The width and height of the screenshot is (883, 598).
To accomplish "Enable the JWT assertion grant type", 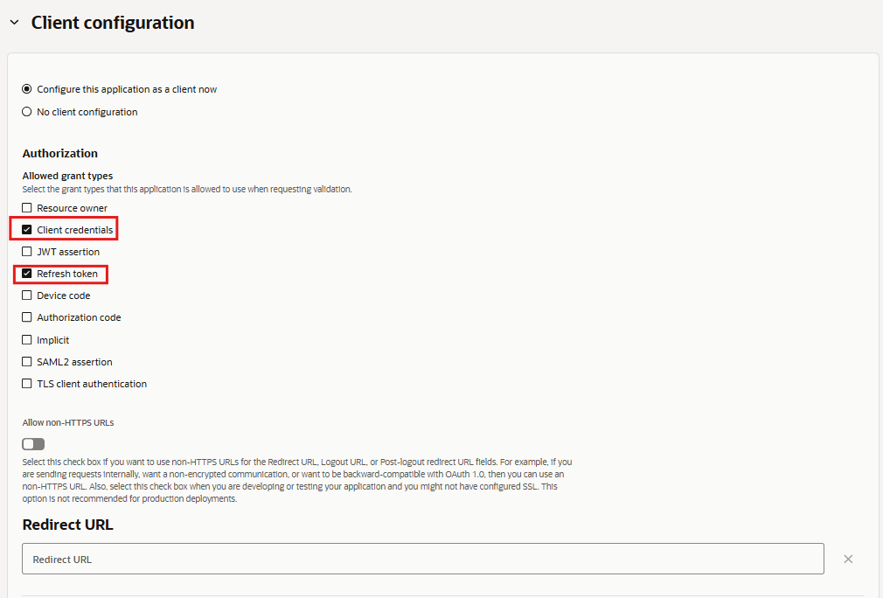I will 27,252.
